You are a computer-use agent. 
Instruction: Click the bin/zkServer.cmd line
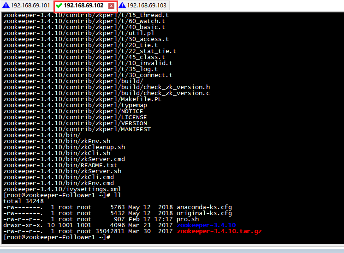pyautogui.click(x=64, y=159)
